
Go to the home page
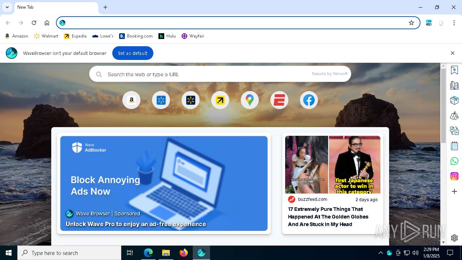(x=47, y=23)
